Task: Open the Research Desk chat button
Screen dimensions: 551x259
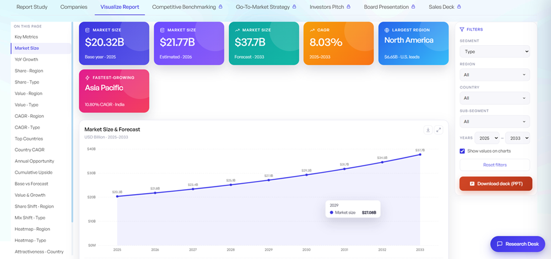Action: coord(517,244)
